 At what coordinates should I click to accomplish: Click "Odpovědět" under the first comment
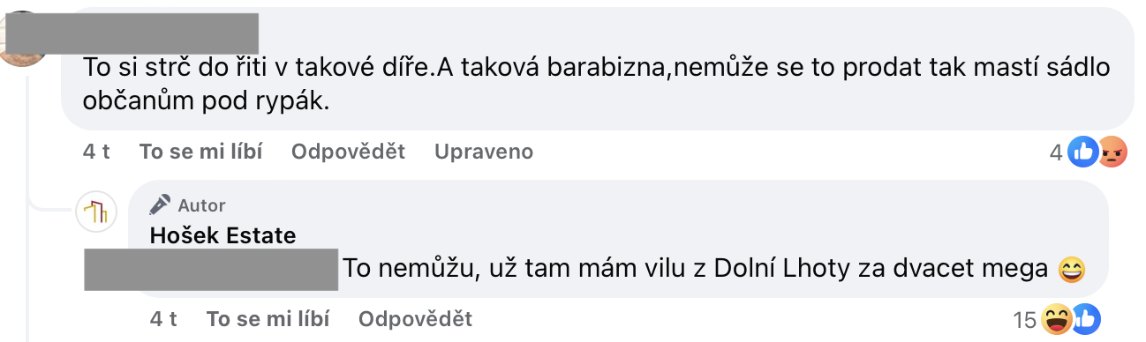pos(348,152)
